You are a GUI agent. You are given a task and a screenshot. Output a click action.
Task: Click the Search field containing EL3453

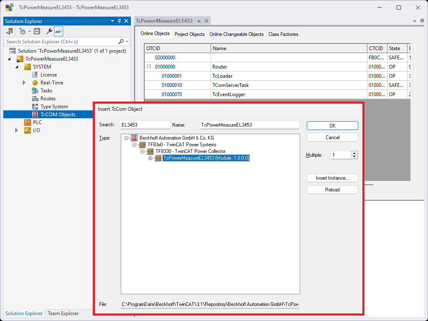point(145,125)
